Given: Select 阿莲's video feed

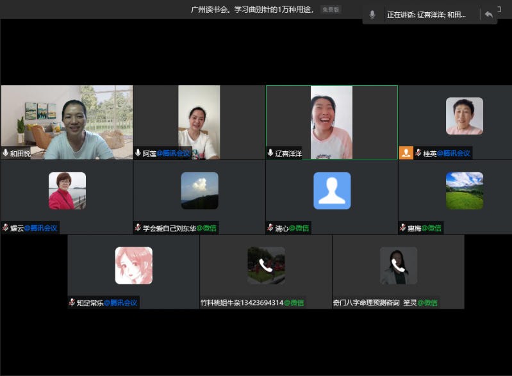Looking at the screenshot, I should 199,122.
